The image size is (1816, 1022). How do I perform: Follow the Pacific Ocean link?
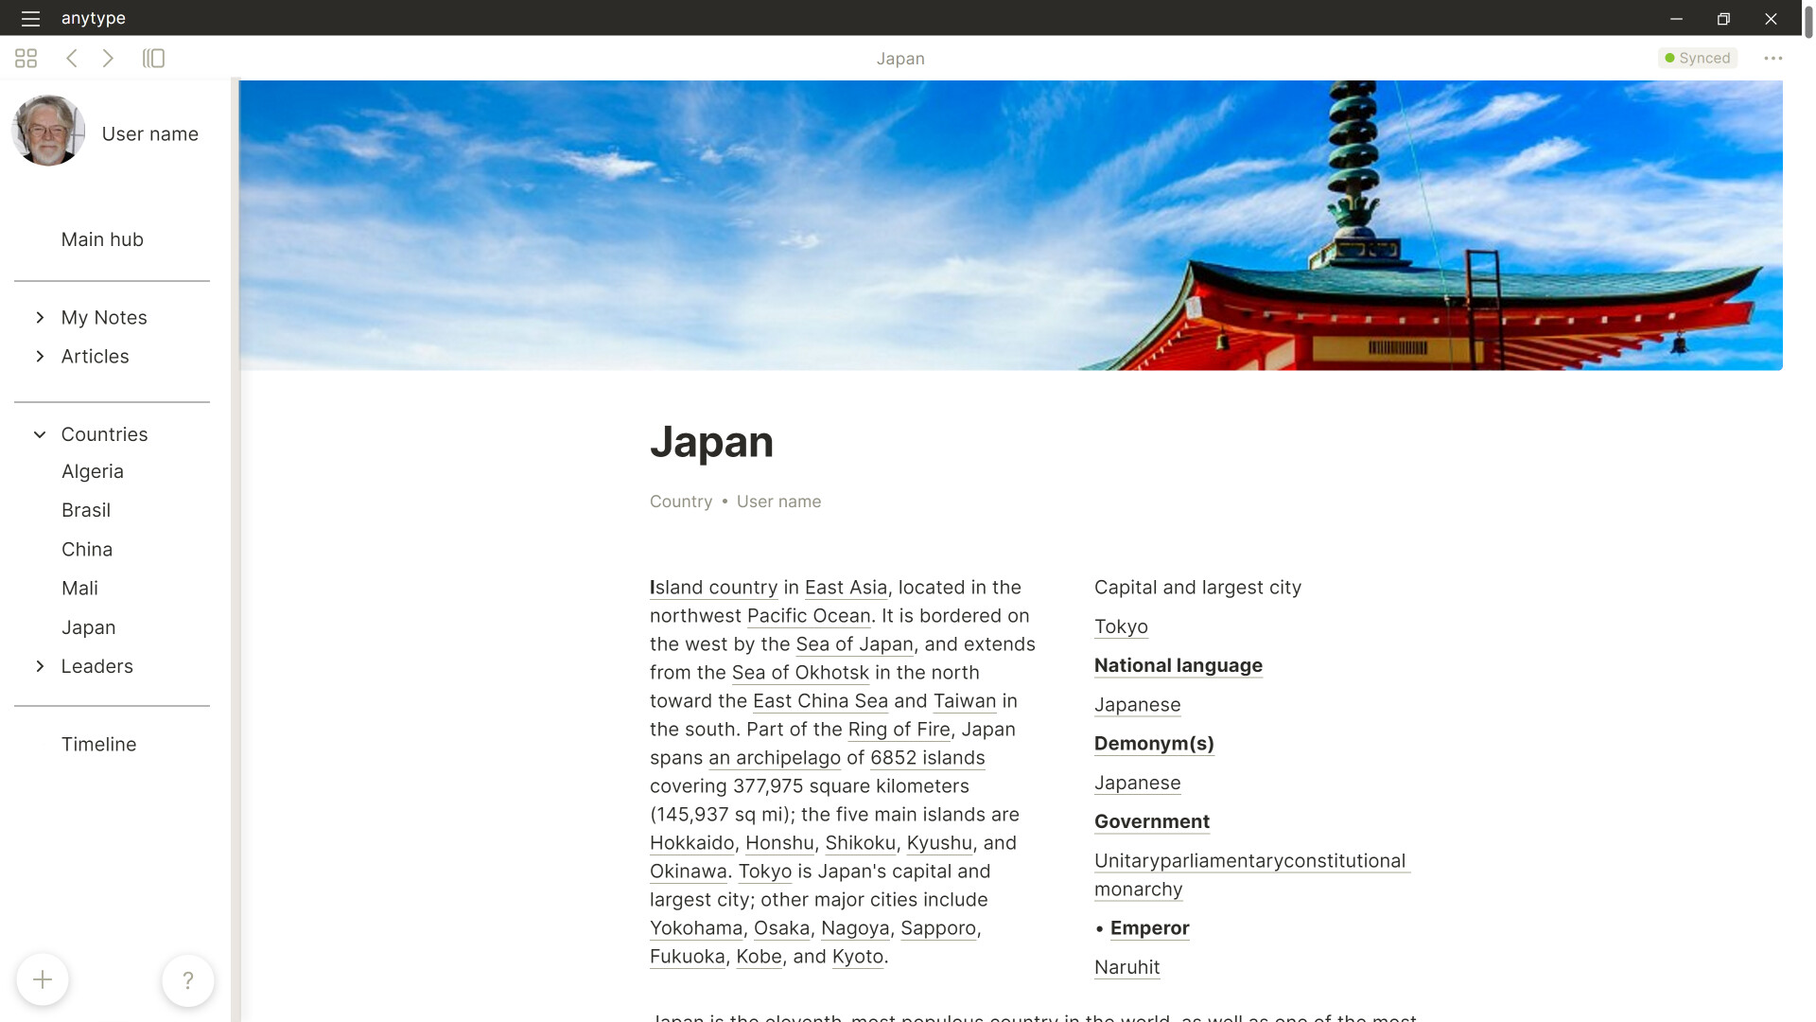[808, 615]
